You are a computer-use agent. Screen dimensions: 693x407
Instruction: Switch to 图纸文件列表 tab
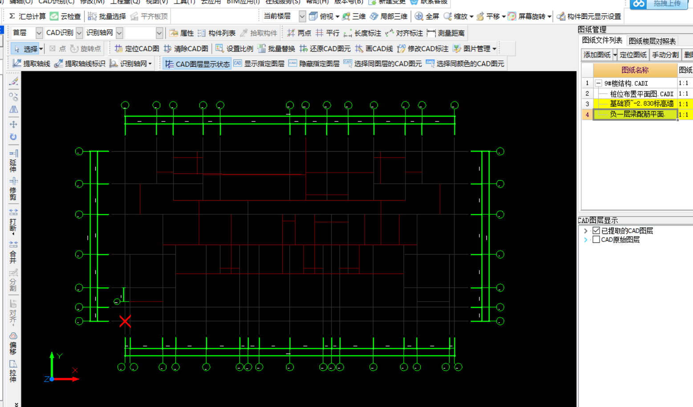point(602,40)
